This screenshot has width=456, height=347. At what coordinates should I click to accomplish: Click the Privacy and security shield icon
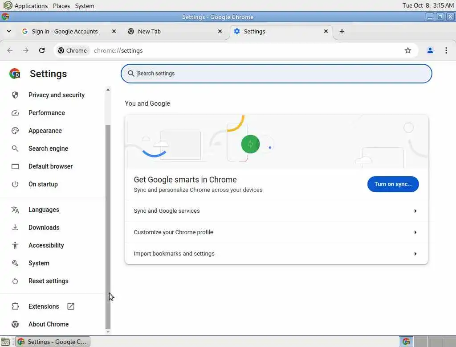pos(15,95)
